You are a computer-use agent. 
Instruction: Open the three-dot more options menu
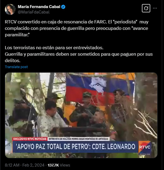(155, 8)
